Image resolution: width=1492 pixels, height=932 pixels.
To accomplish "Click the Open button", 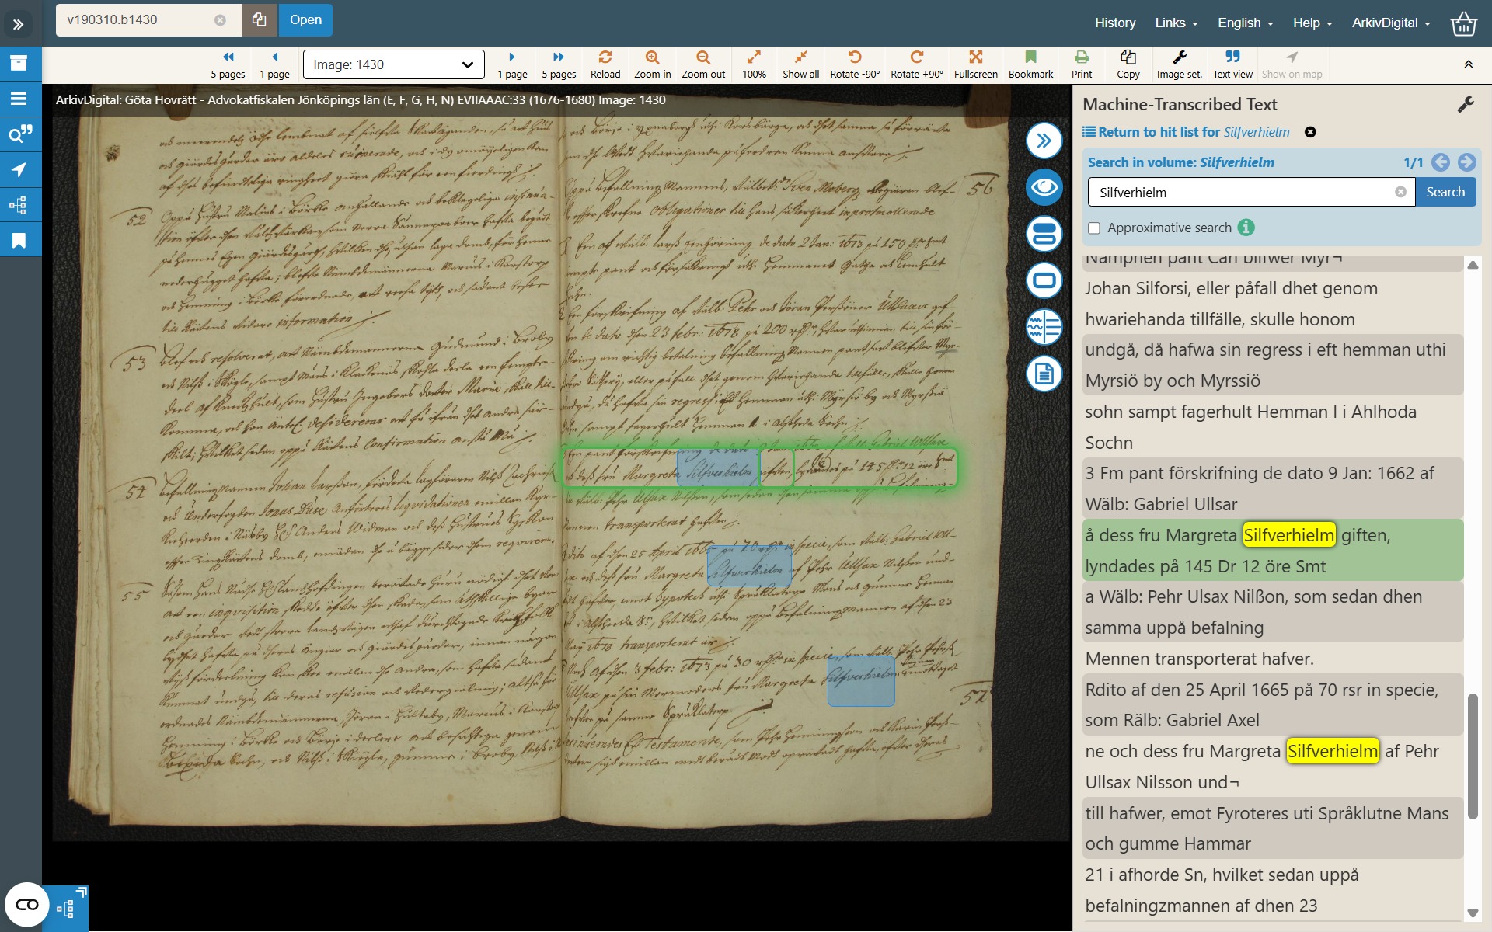I will click(305, 20).
